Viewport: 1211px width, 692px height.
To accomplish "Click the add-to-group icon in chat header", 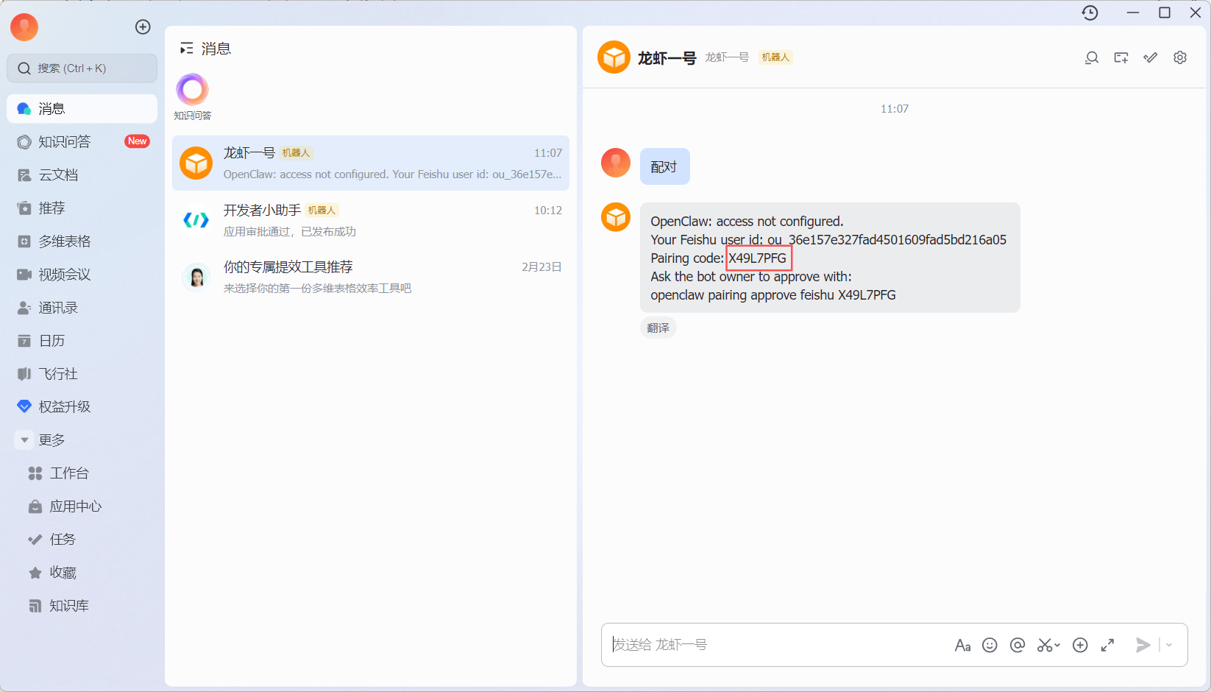I will (1121, 57).
